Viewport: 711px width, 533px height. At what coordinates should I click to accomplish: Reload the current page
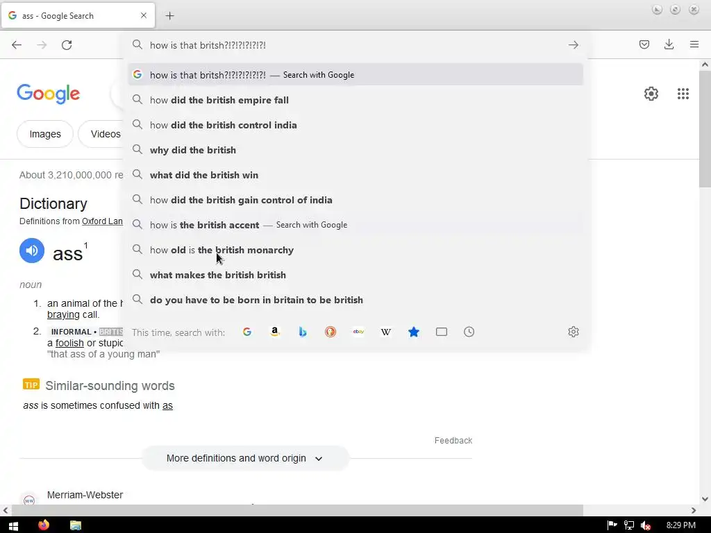(67, 45)
